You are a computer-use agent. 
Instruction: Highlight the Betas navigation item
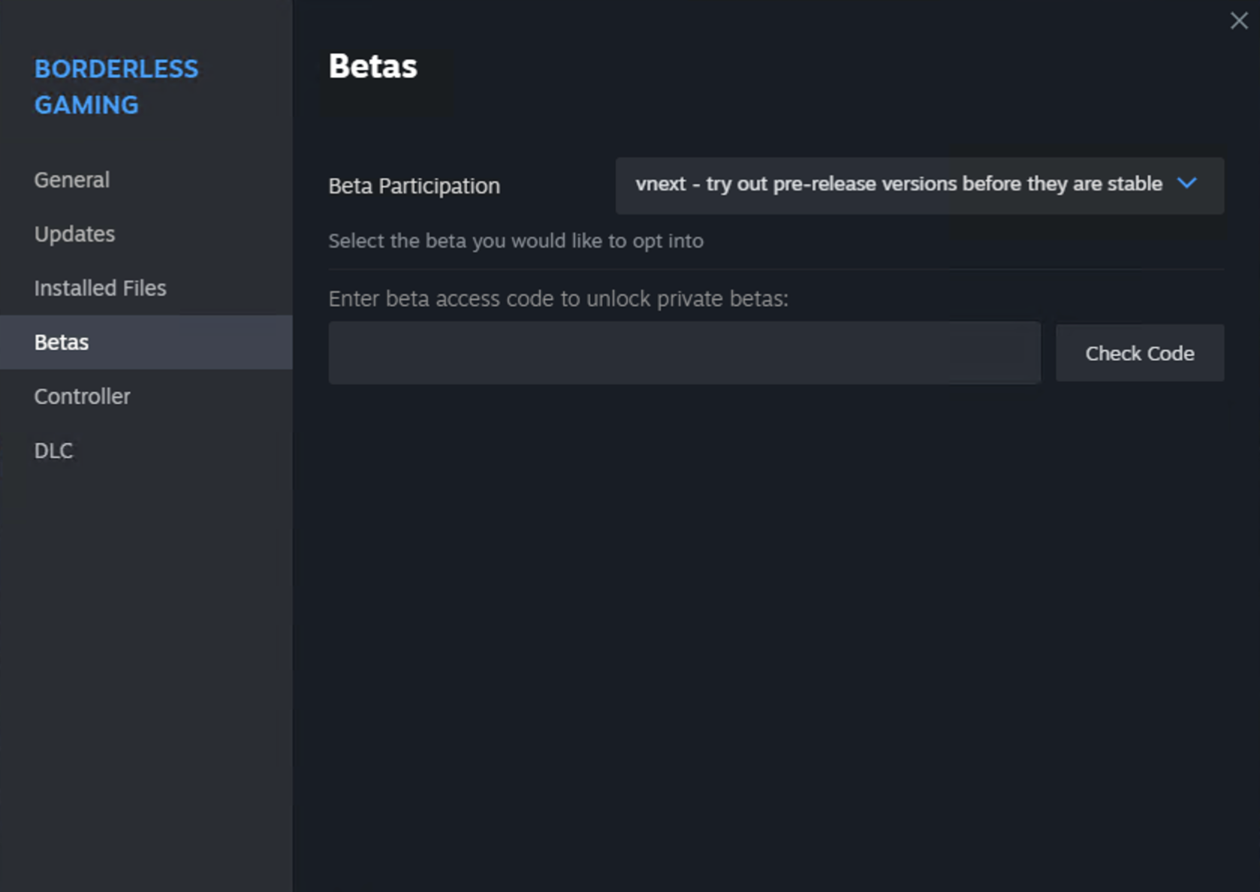[x=62, y=342]
